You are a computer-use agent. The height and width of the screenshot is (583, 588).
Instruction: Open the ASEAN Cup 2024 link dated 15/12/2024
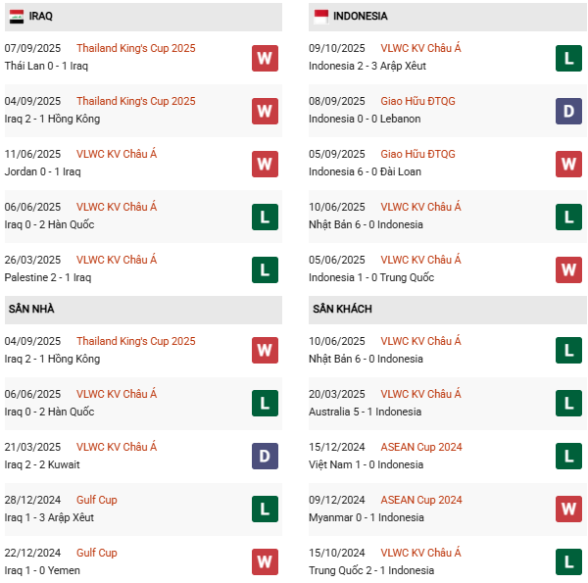[421, 447]
